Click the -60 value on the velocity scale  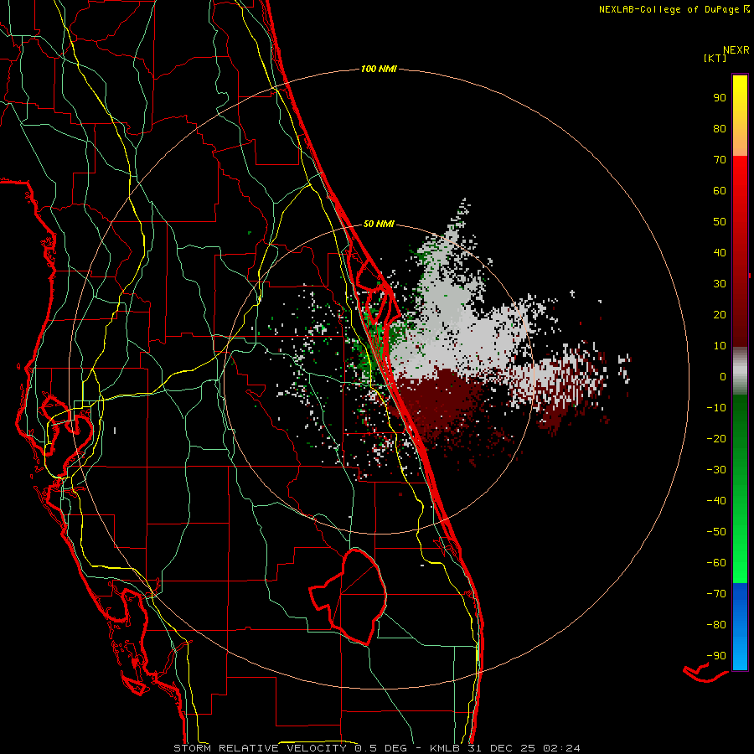pyautogui.click(x=716, y=563)
